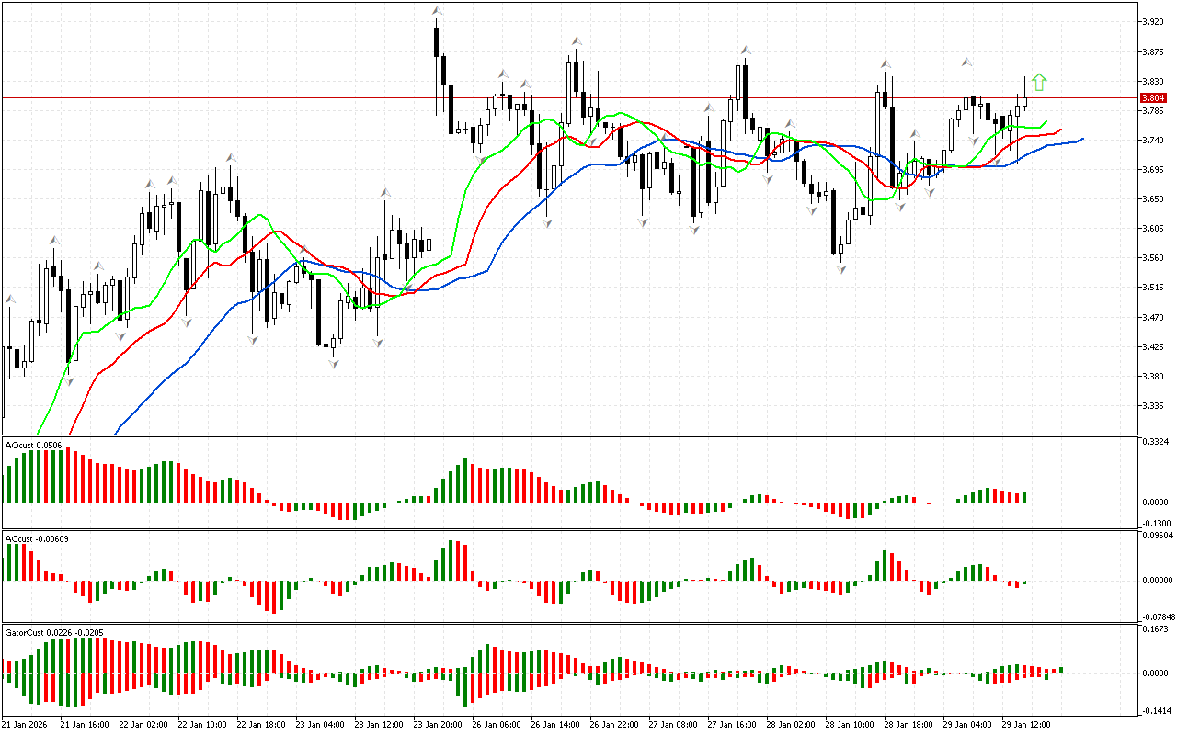Click the green up arrow signal icon
This screenshot has width=1177, height=735.
(1039, 83)
